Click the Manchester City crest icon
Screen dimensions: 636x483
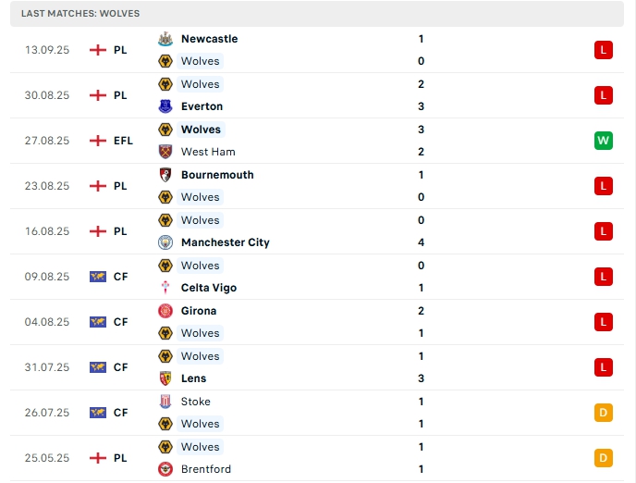[x=166, y=242]
